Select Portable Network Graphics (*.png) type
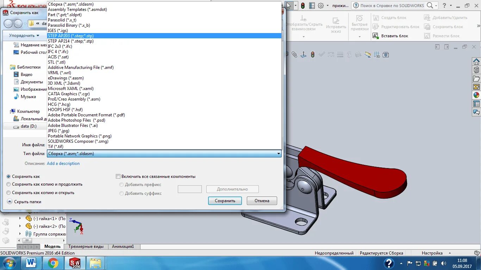481x270 pixels. 164,136
